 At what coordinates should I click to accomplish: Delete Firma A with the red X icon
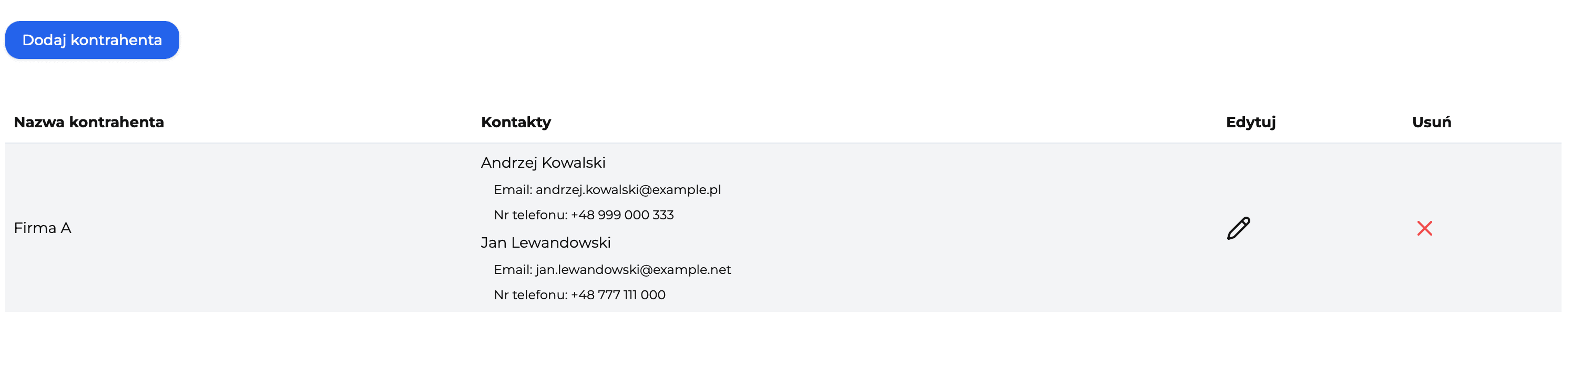(1424, 228)
